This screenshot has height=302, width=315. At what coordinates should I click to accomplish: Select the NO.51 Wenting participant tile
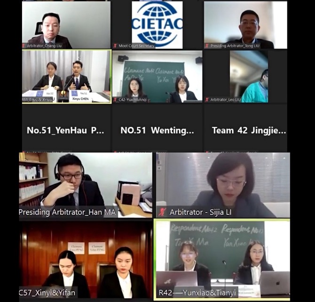[x=157, y=128]
